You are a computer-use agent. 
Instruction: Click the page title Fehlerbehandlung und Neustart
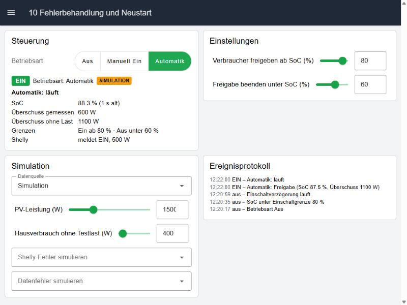(90, 13)
